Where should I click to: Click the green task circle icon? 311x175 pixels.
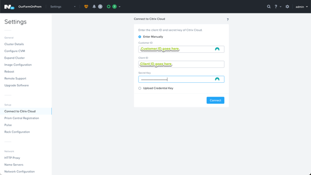point(108,7)
